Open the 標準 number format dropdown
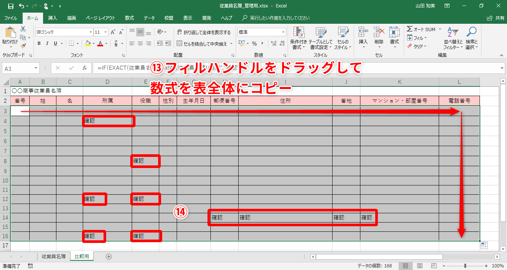The image size is (507, 270). (x=284, y=32)
